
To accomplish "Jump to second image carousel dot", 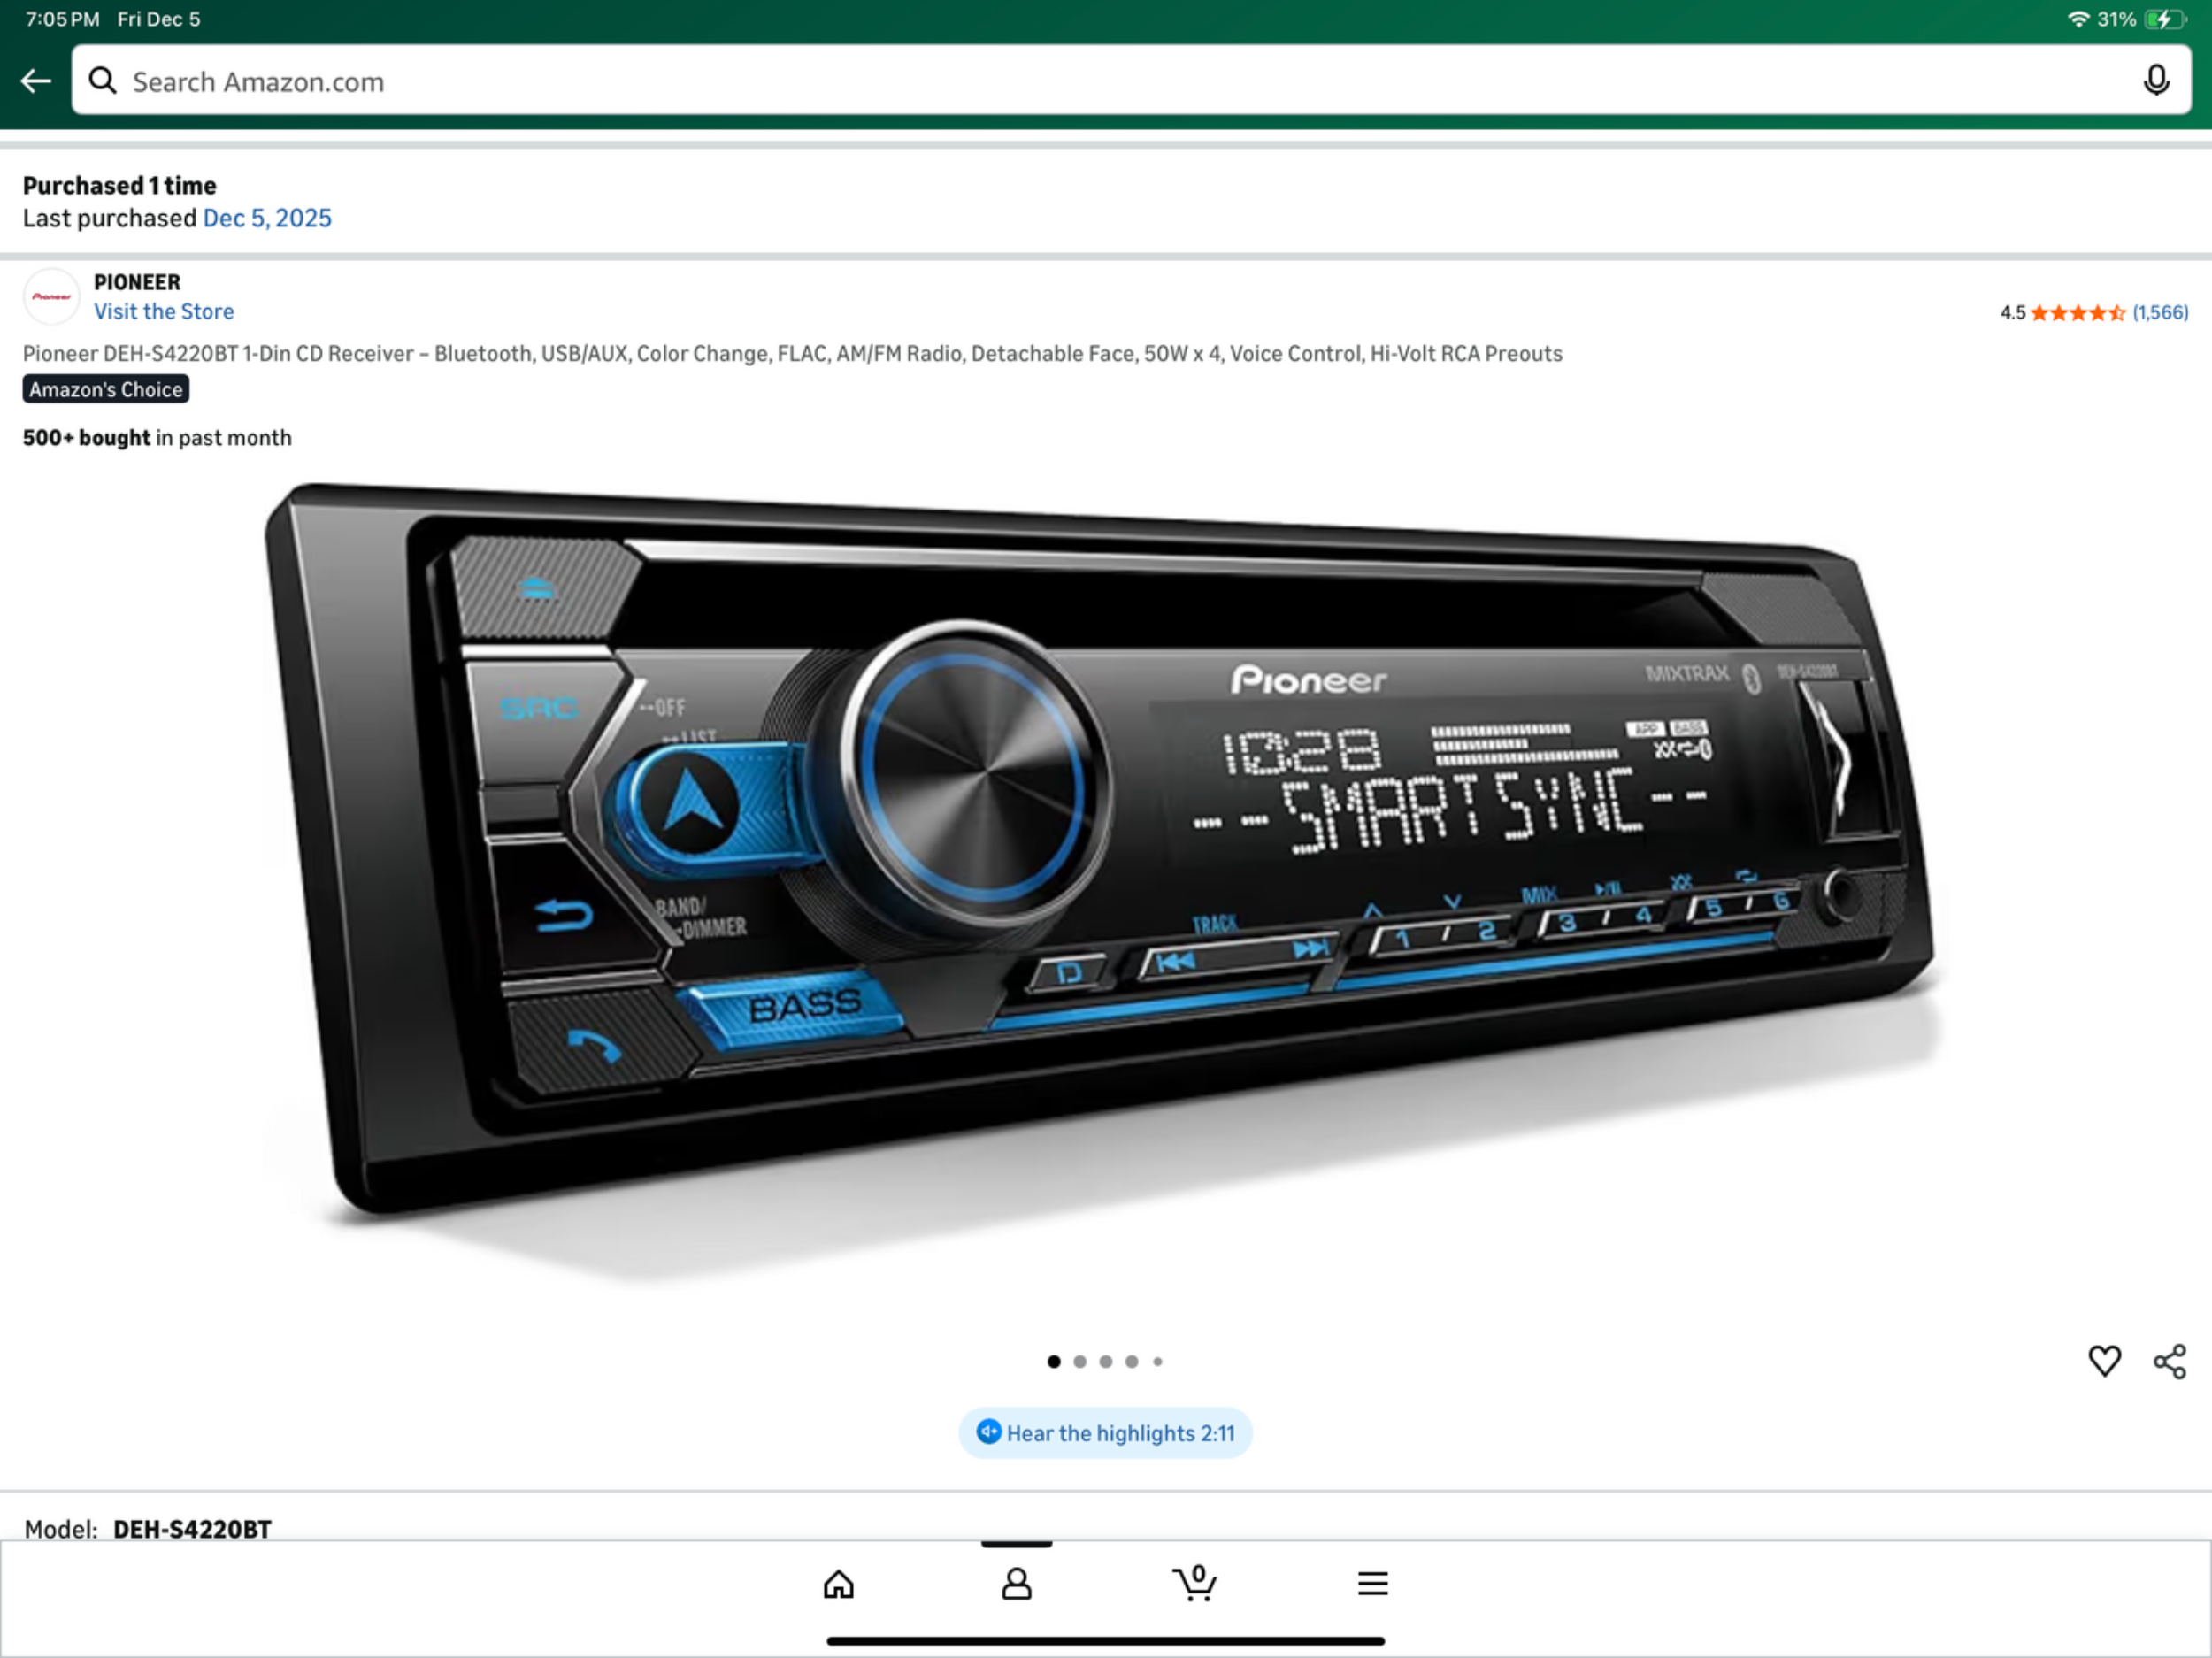I will point(1080,1362).
